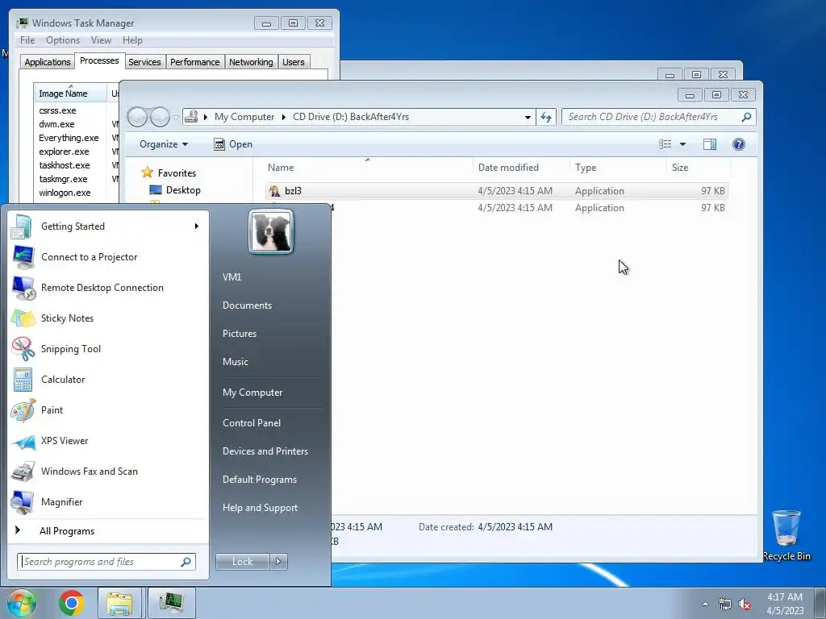Viewport: 826px width, 619px height.
Task: Open the Task Manager View menu
Action: point(101,40)
